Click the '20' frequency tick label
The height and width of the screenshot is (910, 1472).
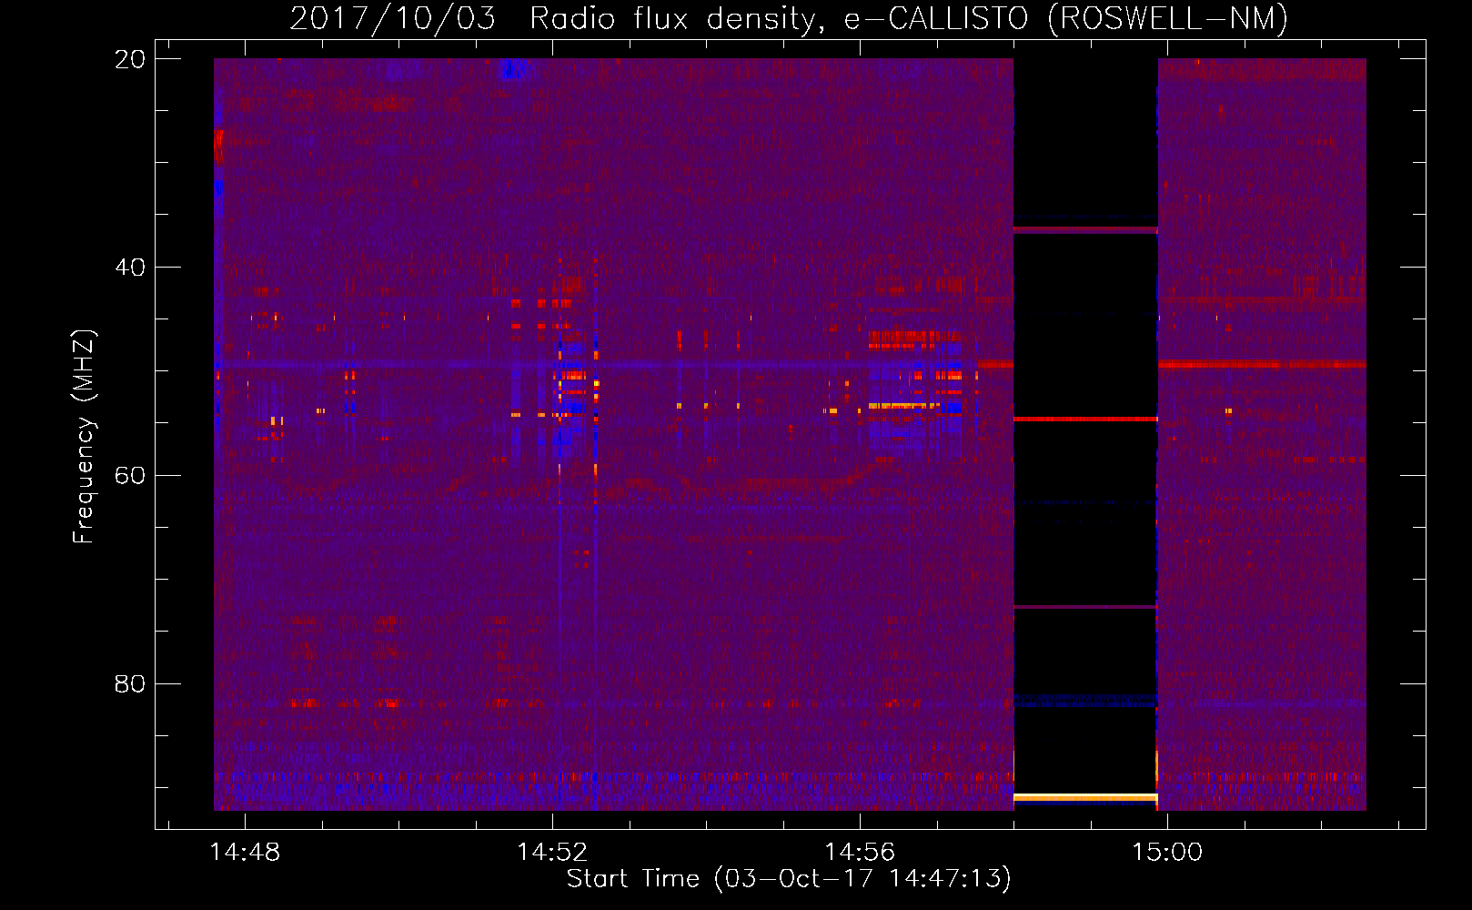click(x=130, y=59)
